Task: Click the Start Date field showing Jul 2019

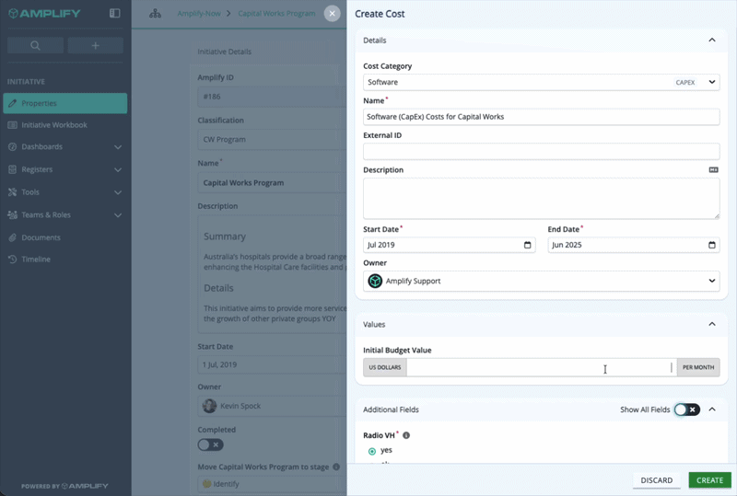Action: [x=449, y=245]
